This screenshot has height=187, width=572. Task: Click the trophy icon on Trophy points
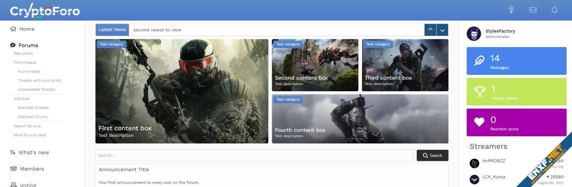pos(479,91)
